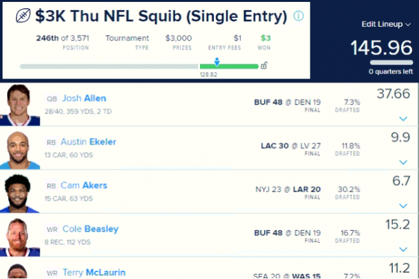Open Austin Ekeler's player profile link
The width and height of the screenshot is (419, 279).
[88, 142]
